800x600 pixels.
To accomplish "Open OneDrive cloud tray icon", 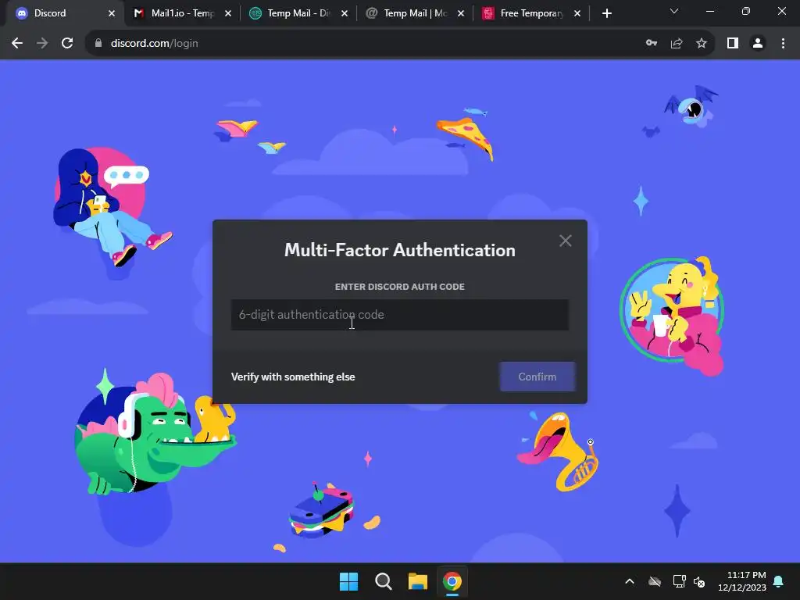I will pos(655,581).
